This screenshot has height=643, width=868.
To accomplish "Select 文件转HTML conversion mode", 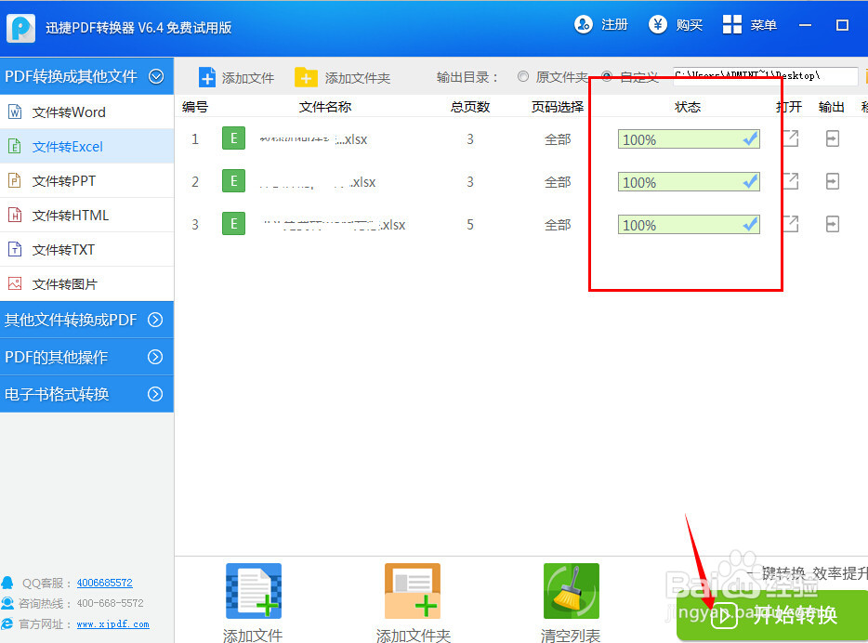I will pos(87,216).
